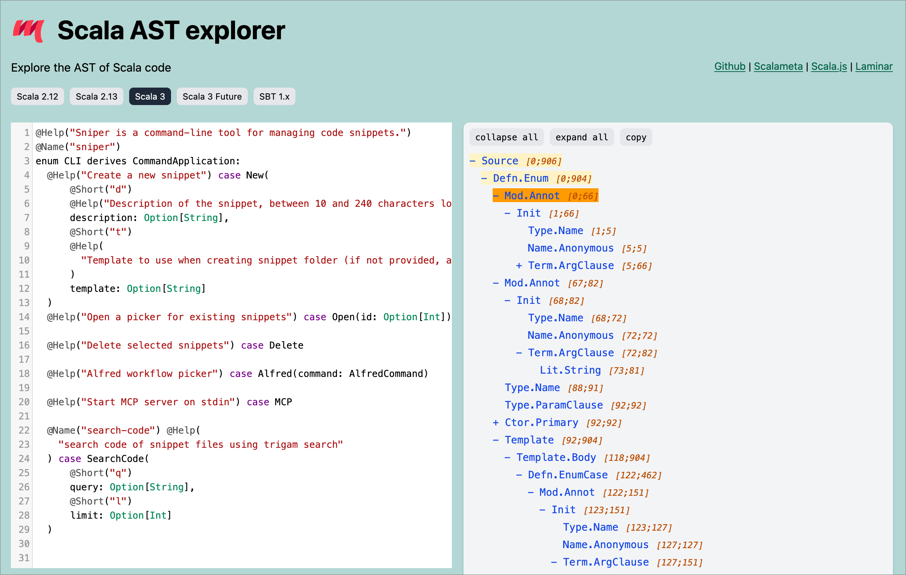Select the Lit.String [73;81] tree item
The width and height of the screenshot is (906, 575).
click(x=571, y=370)
